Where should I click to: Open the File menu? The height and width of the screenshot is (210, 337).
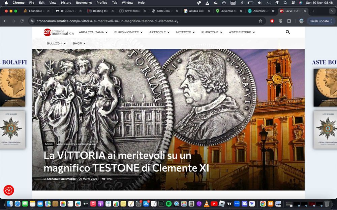(32, 3)
